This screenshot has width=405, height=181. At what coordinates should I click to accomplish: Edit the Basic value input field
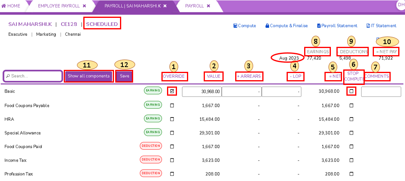tap(201, 92)
